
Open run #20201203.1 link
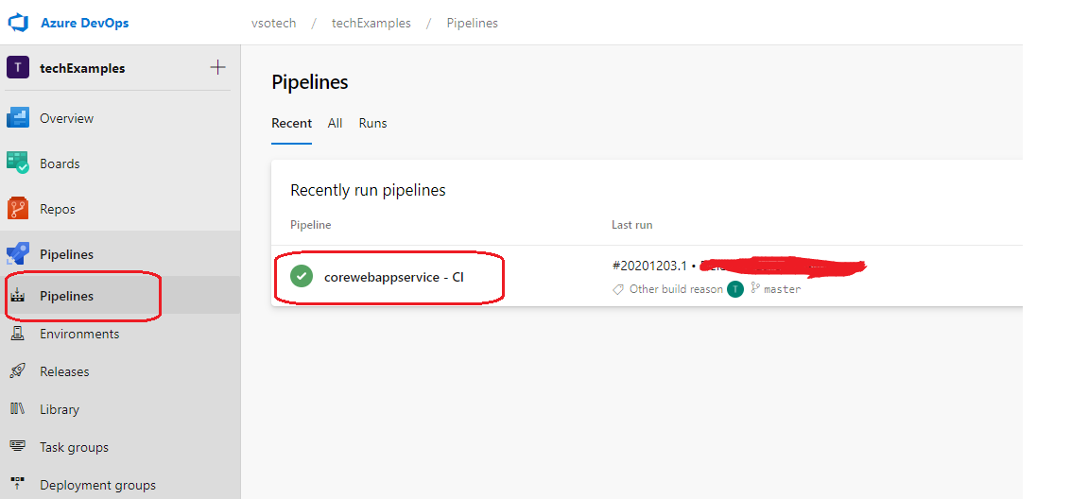[649, 266]
